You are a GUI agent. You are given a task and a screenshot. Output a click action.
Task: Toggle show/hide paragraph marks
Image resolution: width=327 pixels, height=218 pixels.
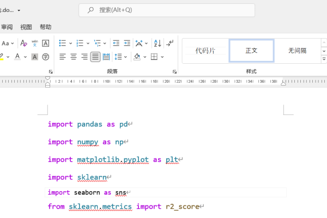170,43
